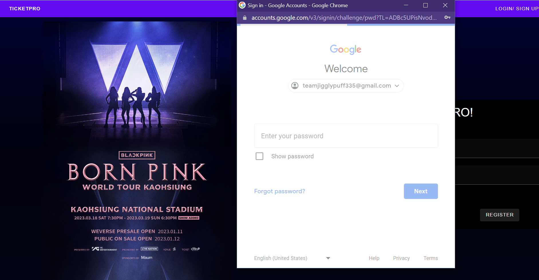Screen dimensions: 539x280
Task: Click the Forgot password link
Action: click(x=279, y=191)
